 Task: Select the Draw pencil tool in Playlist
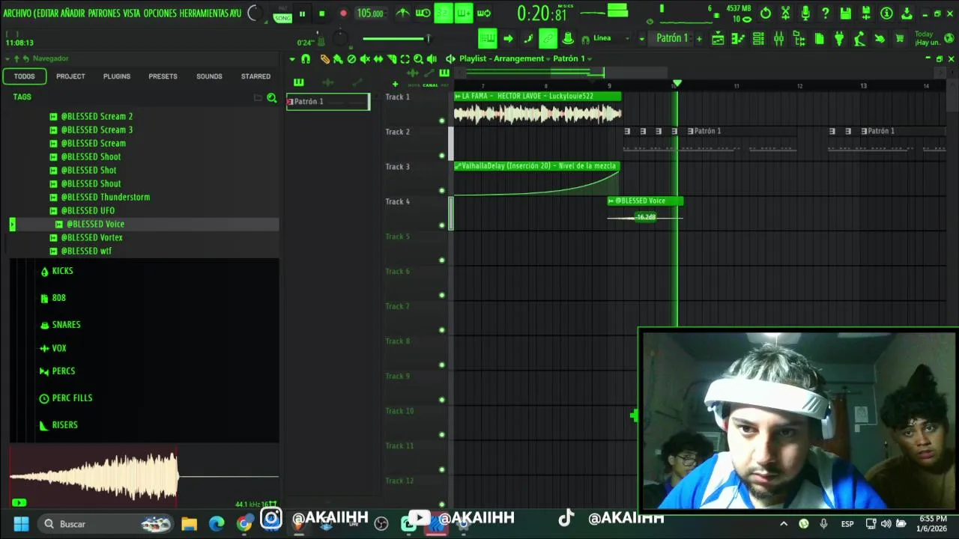pos(324,59)
